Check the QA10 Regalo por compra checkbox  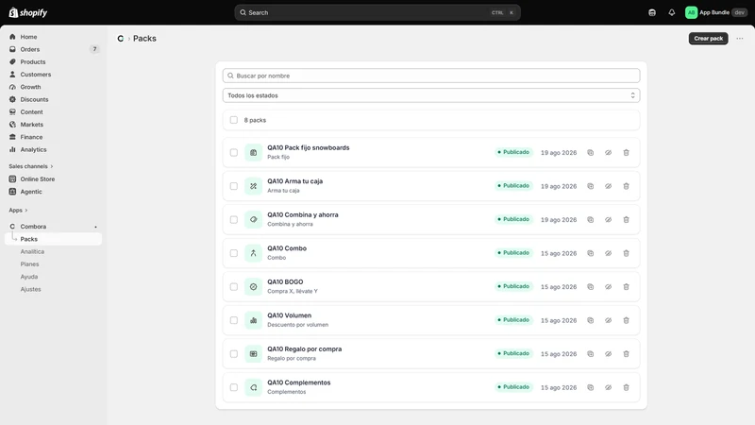[233, 353]
